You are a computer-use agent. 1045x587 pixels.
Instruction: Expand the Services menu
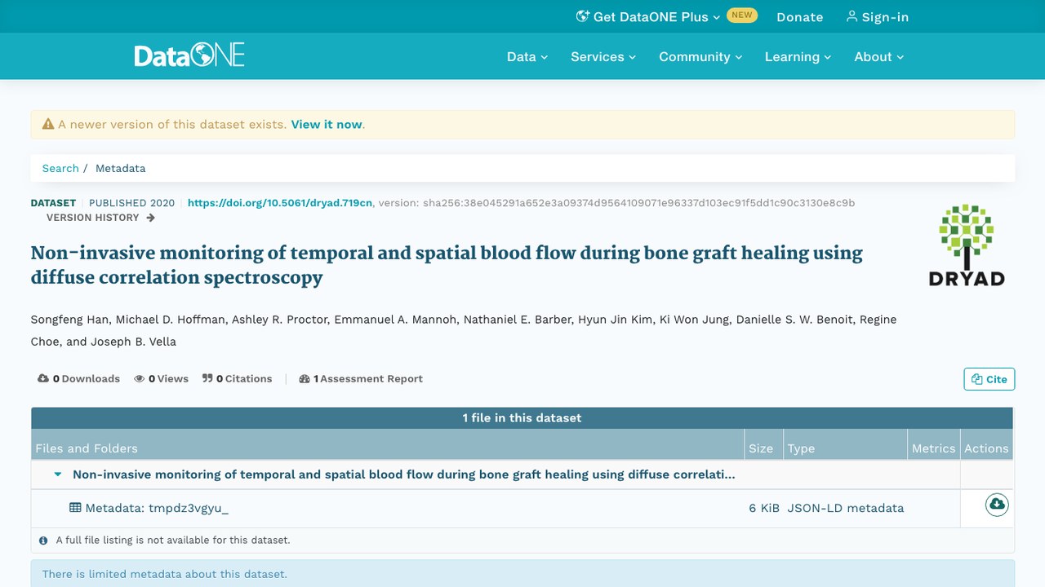[603, 56]
